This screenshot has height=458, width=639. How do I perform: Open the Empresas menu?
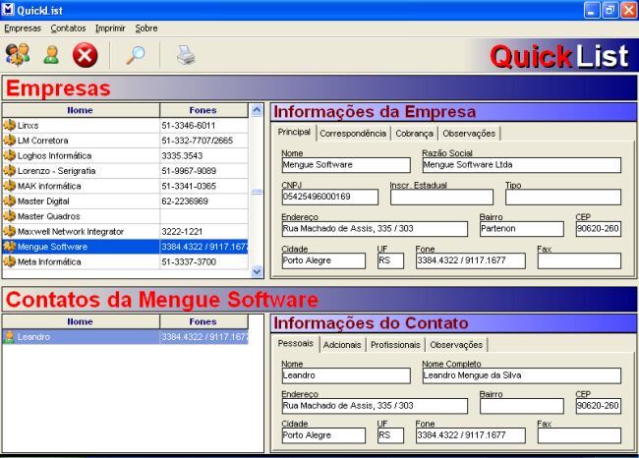point(23,29)
